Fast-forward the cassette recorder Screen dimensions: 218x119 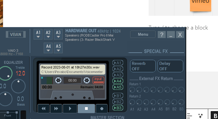(x=56, y=109)
